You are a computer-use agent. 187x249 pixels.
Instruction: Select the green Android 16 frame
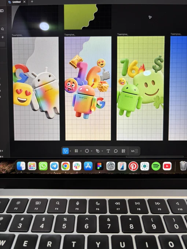[x=140, y=88]
